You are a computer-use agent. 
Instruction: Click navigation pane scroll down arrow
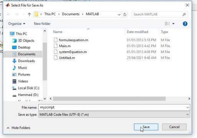click(45, 99)
